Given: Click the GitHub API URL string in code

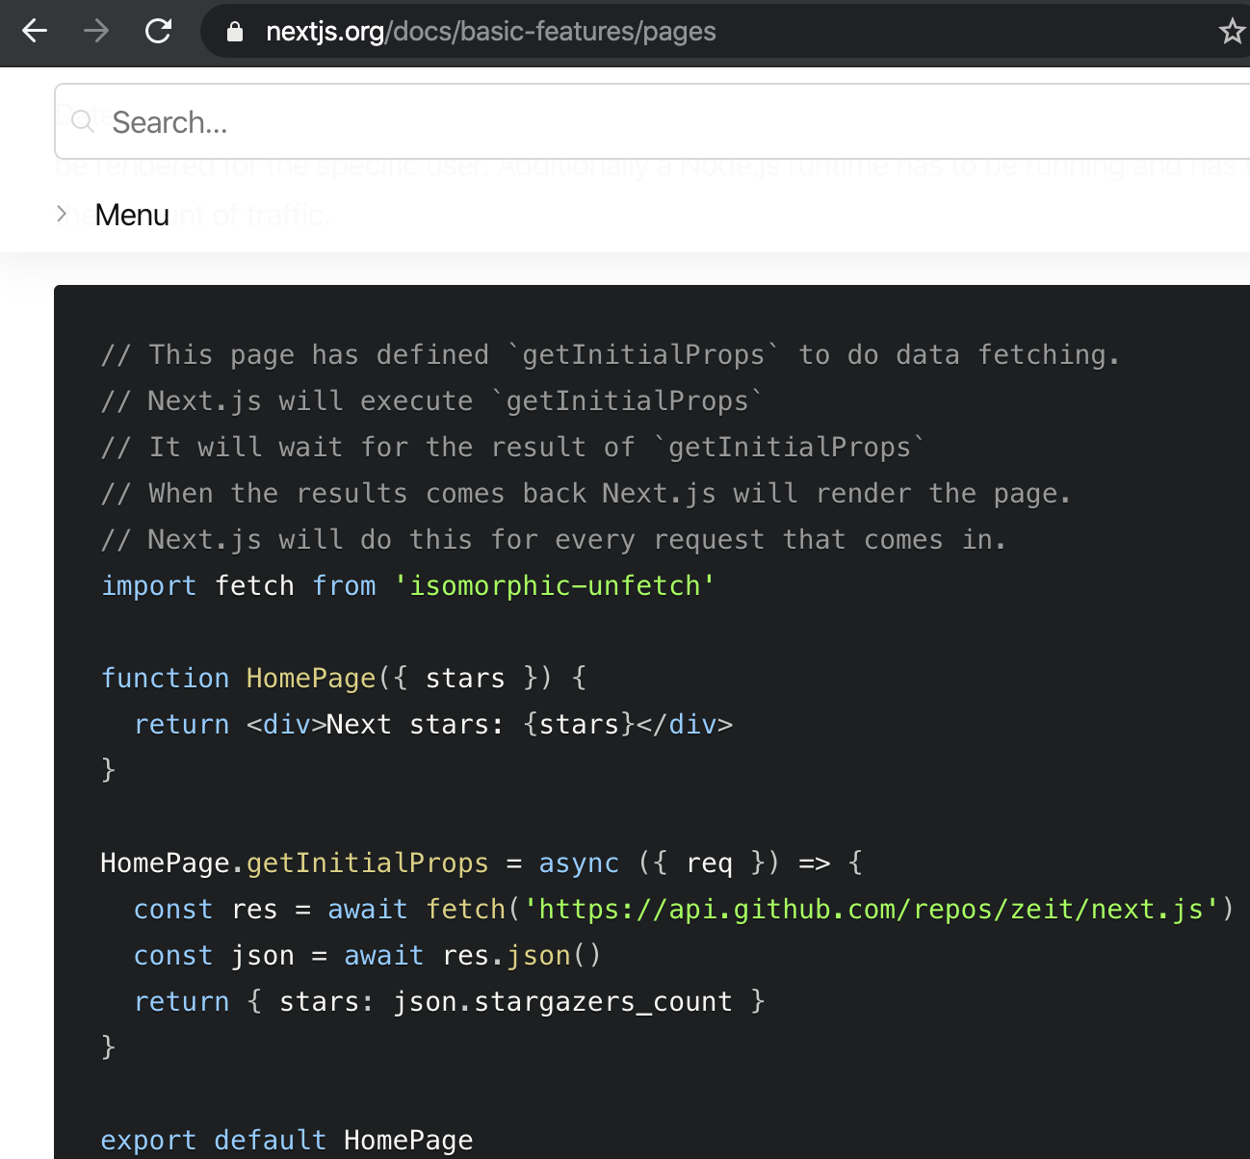Looking at the screenshot, I should click(872, 909).
